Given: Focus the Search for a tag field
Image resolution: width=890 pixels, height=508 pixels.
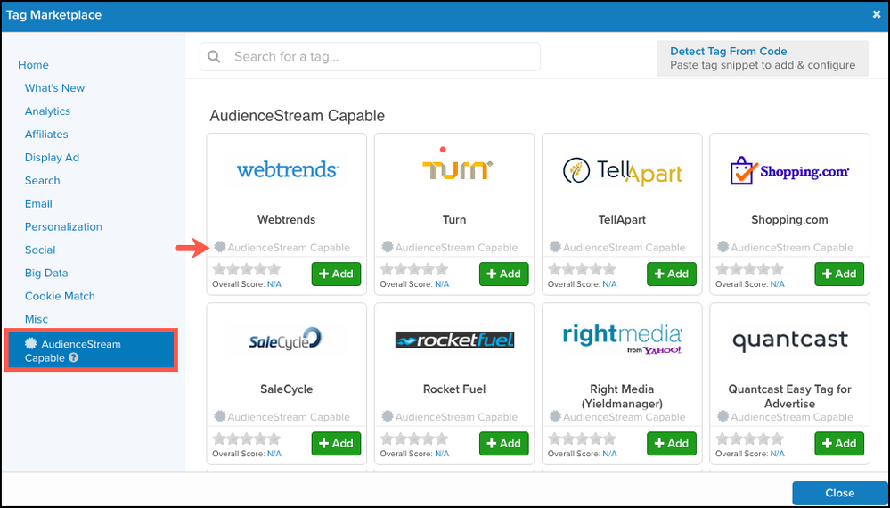Looking at the screenshot, I should 370,57.
